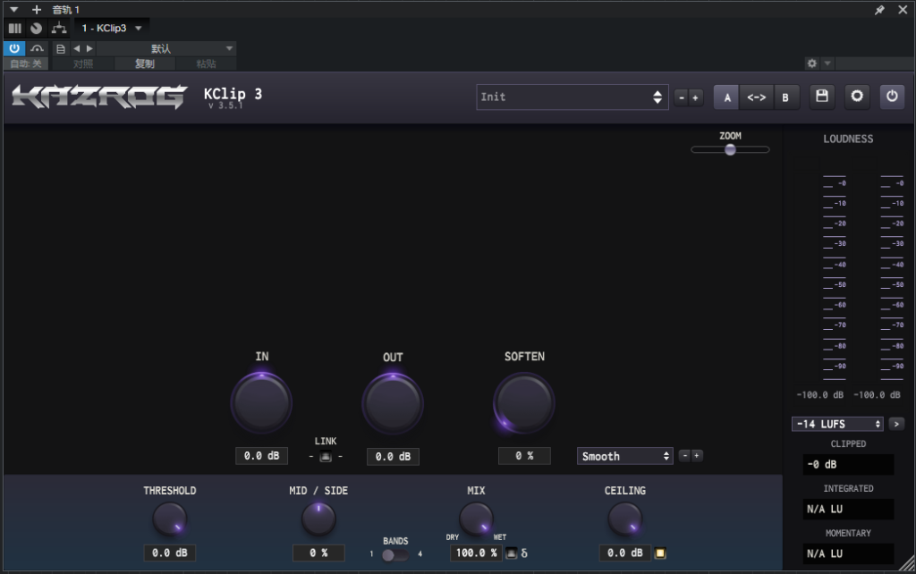
Task: Toggle the Bands 1/4 switch
Action: [x=394, y=554]
